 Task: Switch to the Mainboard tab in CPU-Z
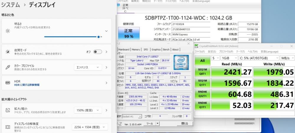pyautogui.click(x=124, y=49)
